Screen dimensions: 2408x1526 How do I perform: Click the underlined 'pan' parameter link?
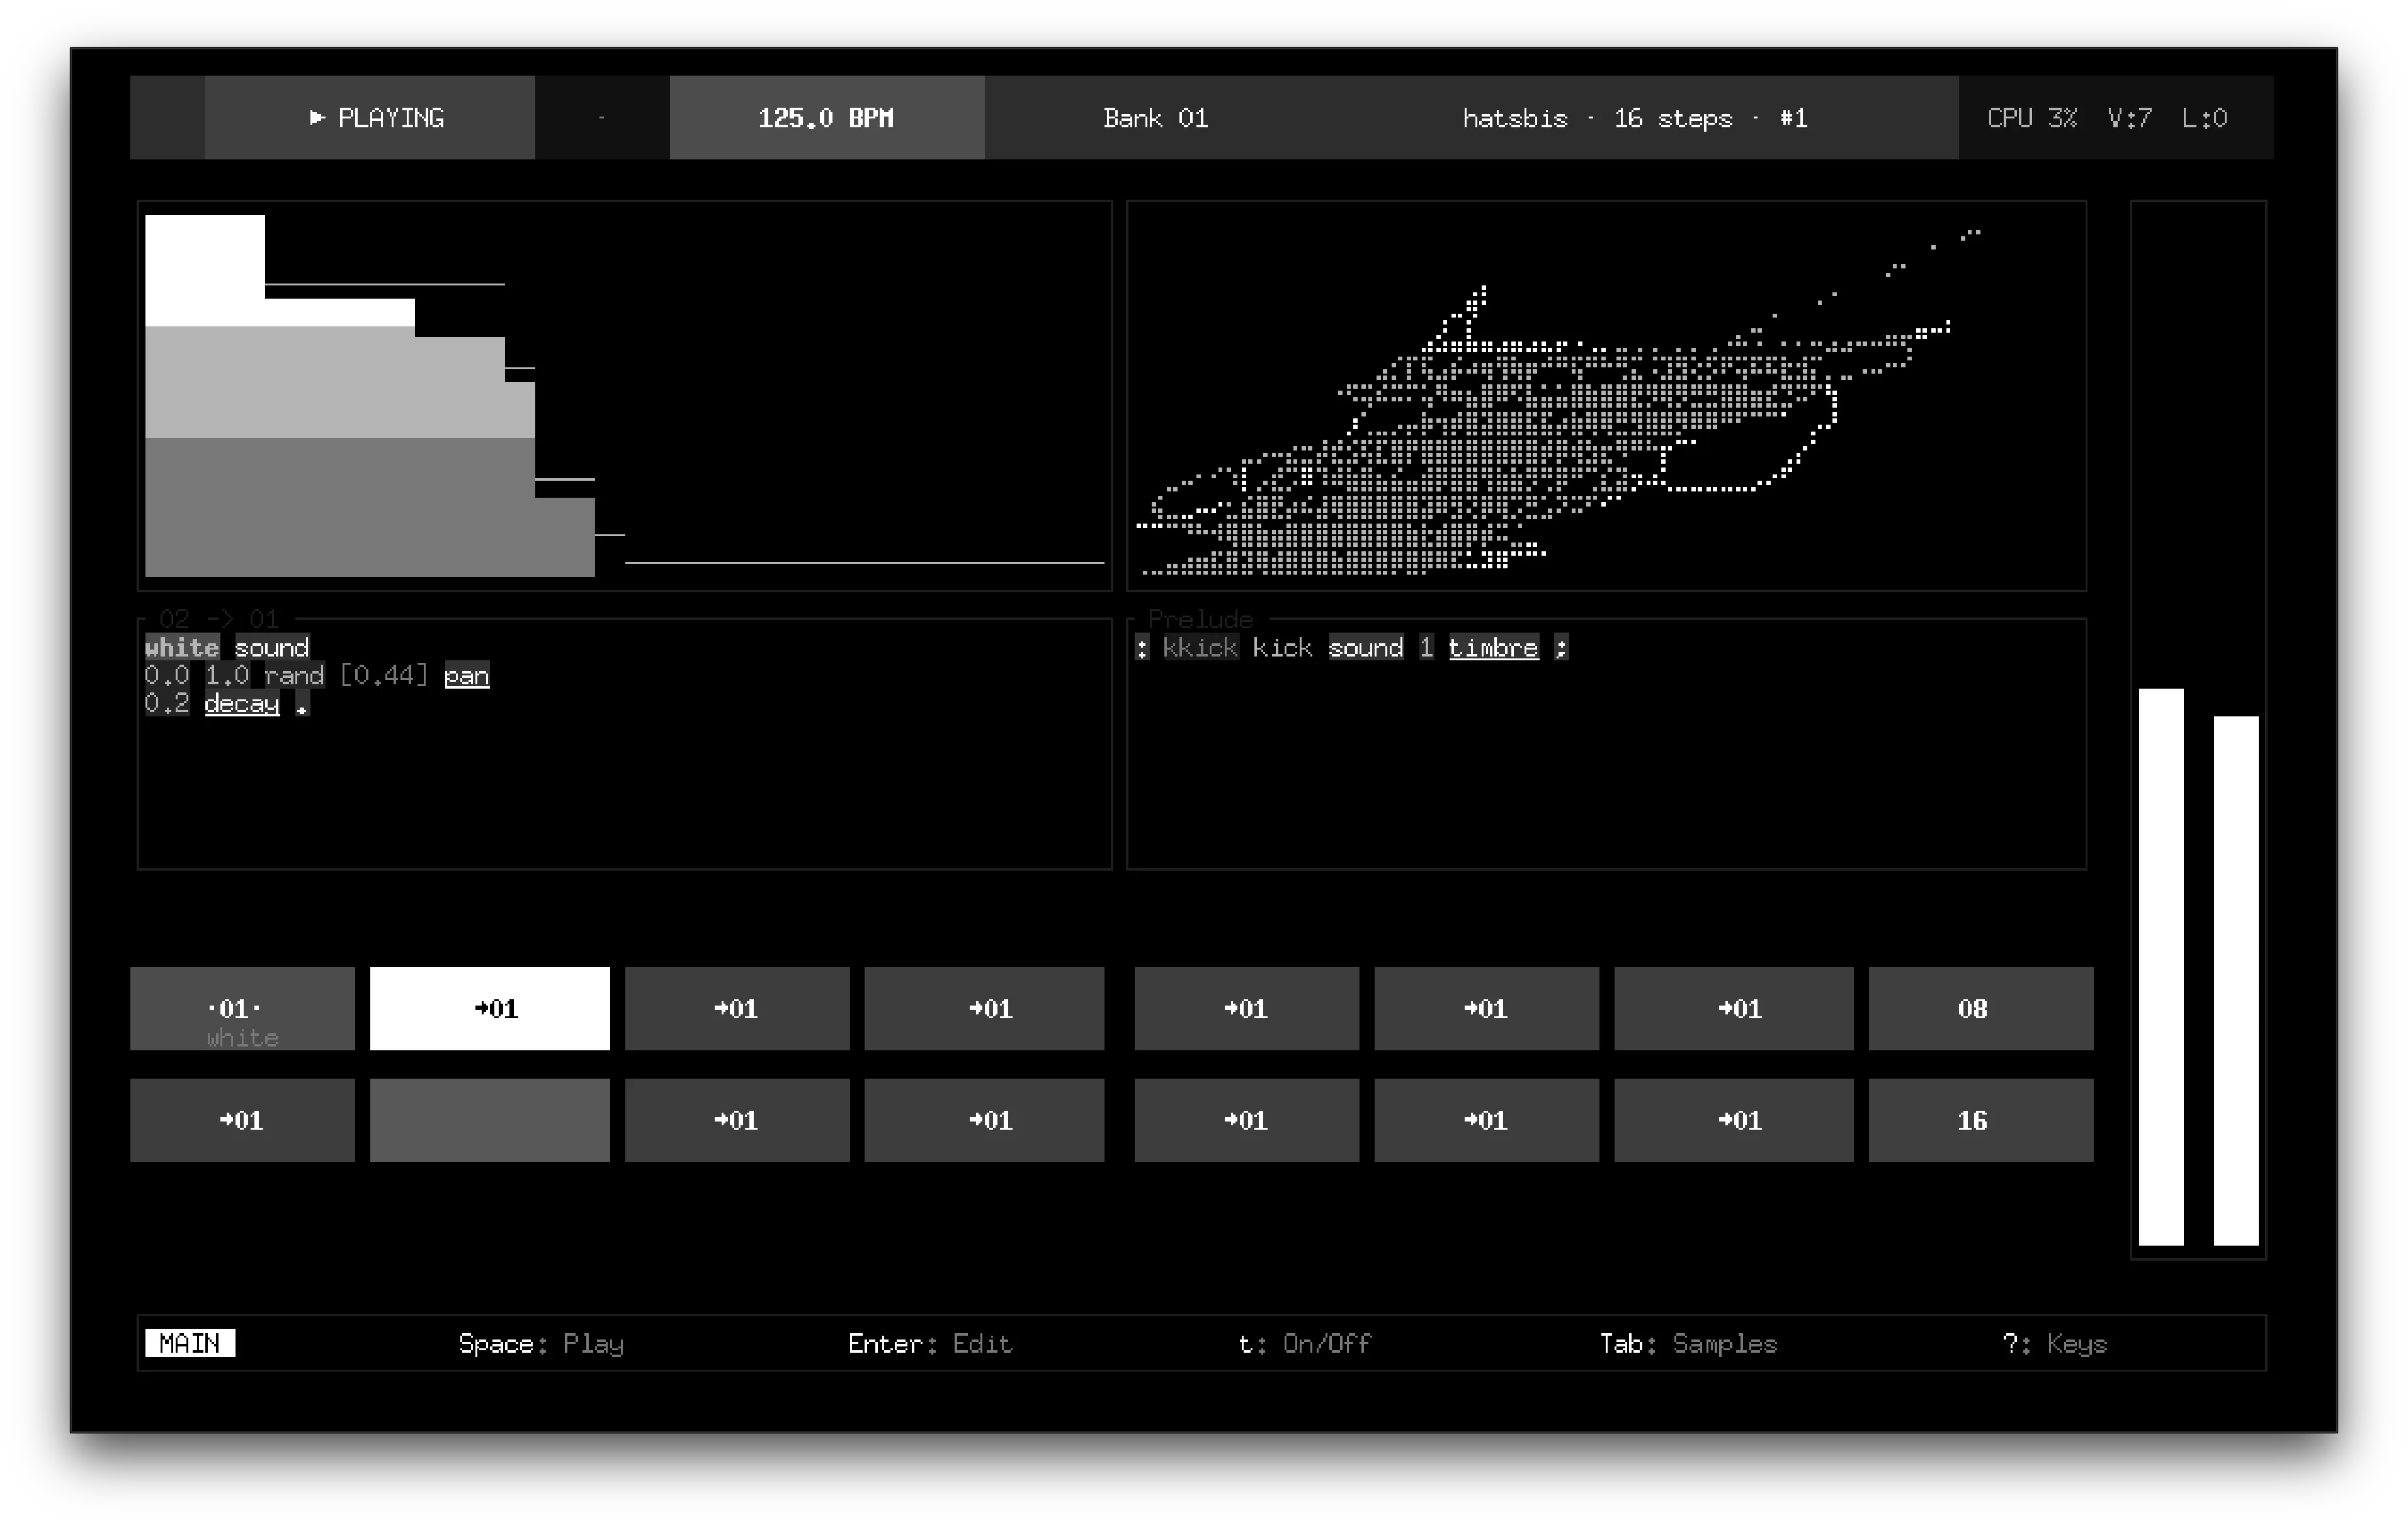466,675
